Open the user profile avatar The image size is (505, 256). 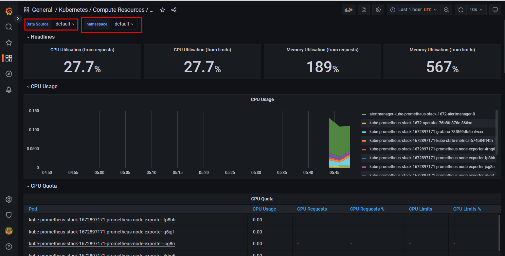tap(9, 231)
